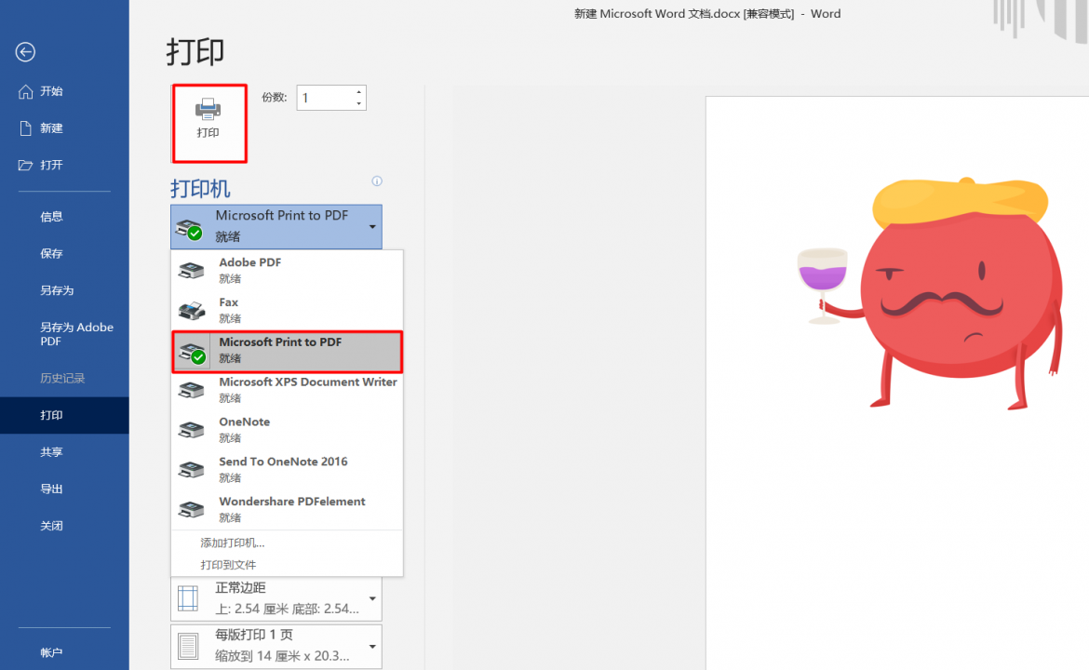The height and width of the screenshot is (670, 1089).
Task: Click the Wondershare PDFelement printer icon
Action: (192, 509)
